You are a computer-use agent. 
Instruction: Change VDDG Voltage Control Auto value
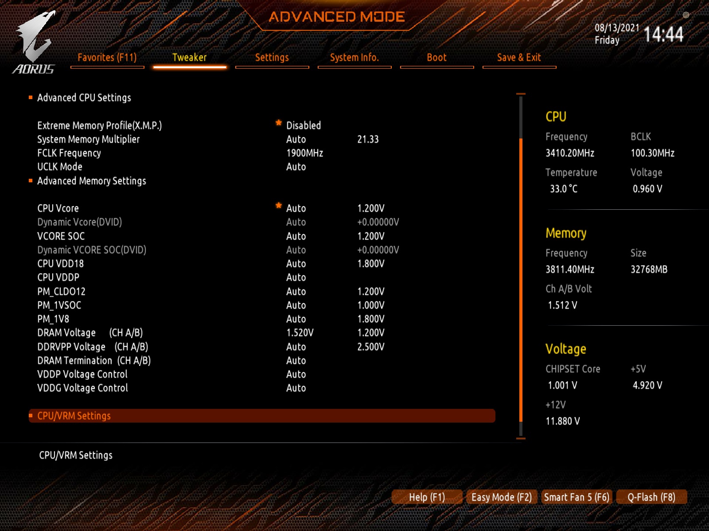pos(296,388)
